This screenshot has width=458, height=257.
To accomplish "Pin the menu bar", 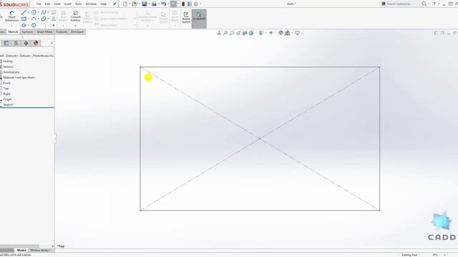I will coord(114,4).
